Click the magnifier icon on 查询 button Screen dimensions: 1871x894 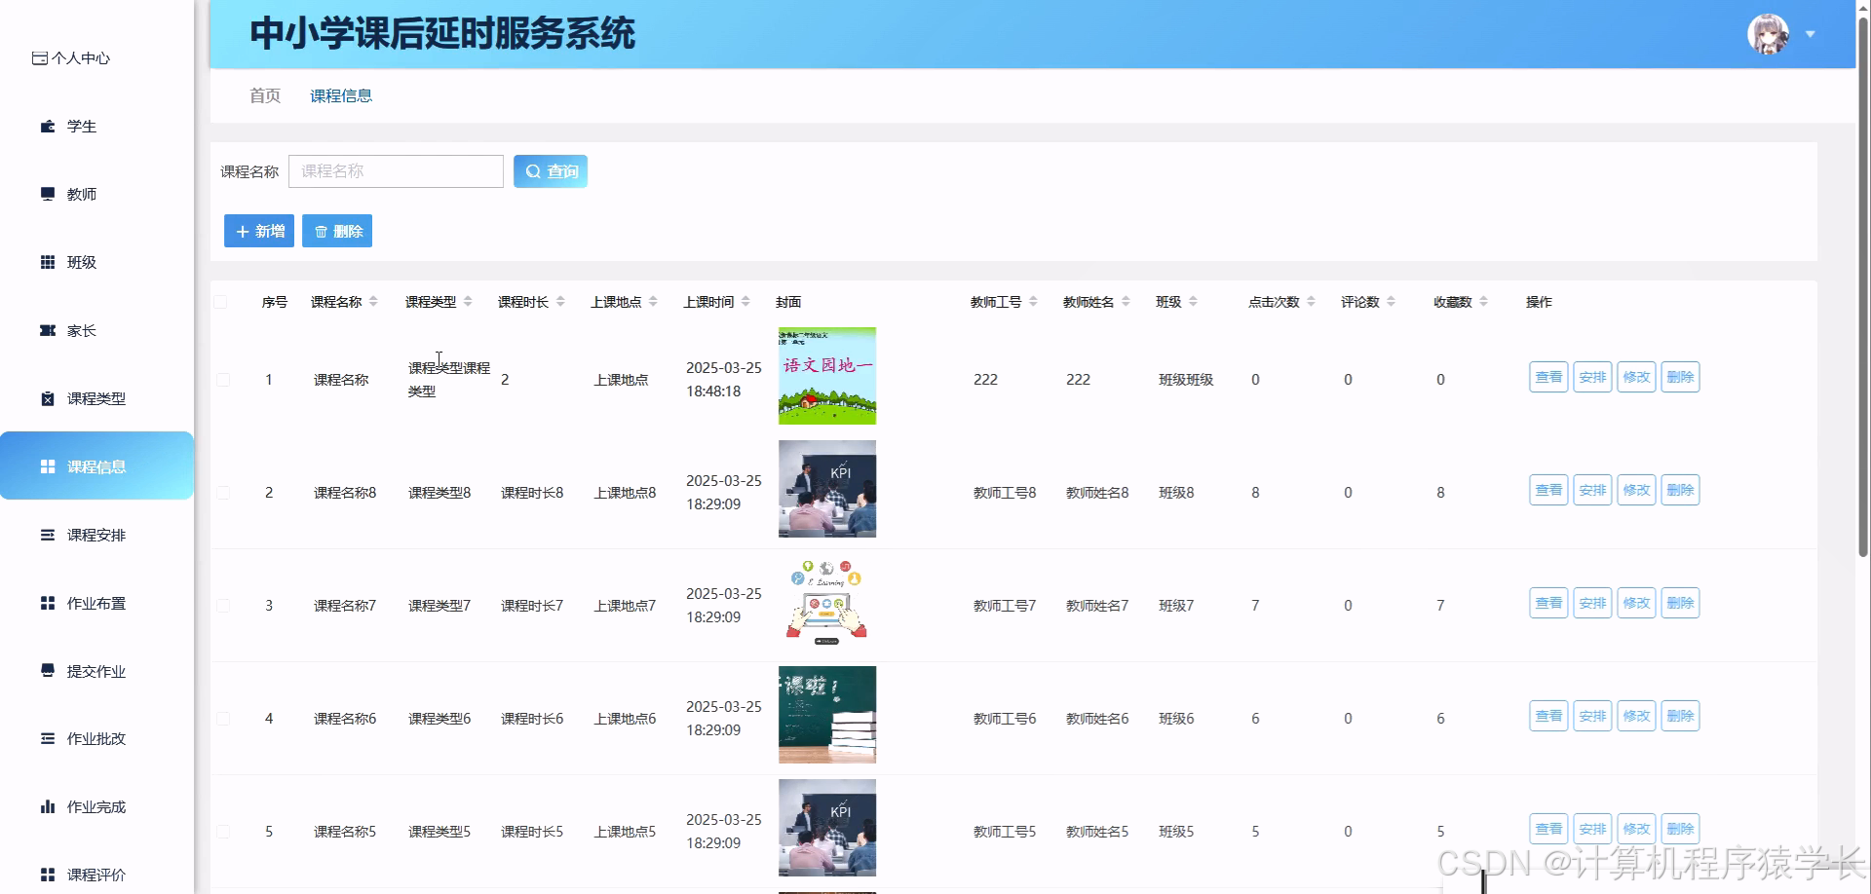pos(532,170)
